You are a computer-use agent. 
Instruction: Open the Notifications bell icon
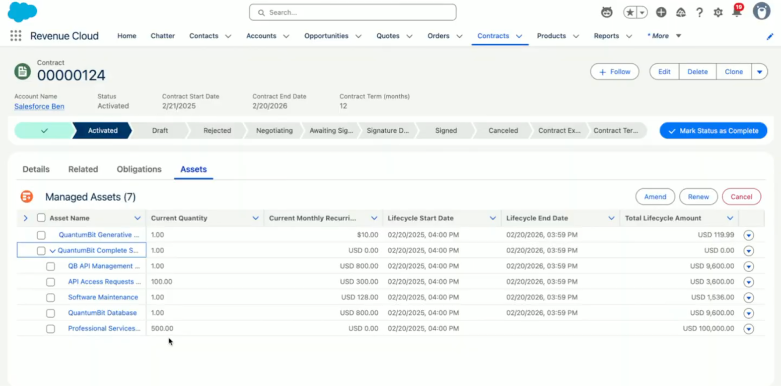[737, 11]
